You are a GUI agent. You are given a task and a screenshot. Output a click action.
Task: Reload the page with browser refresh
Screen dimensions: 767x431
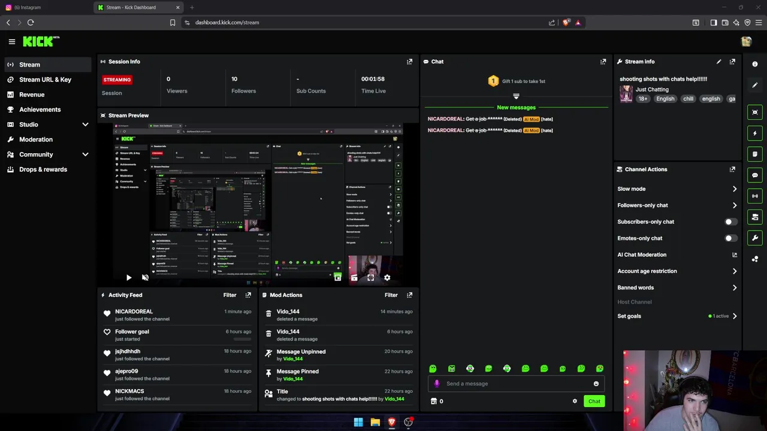31,22
